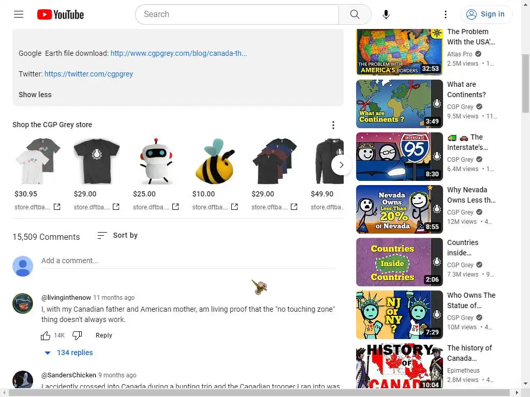
Task: Start voice search with microphone icon
Action: (386, 14)
